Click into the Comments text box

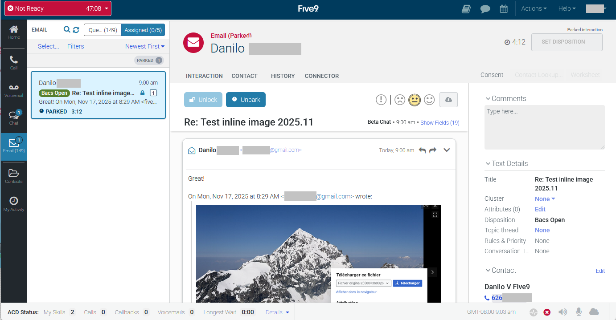click(545, 127)
